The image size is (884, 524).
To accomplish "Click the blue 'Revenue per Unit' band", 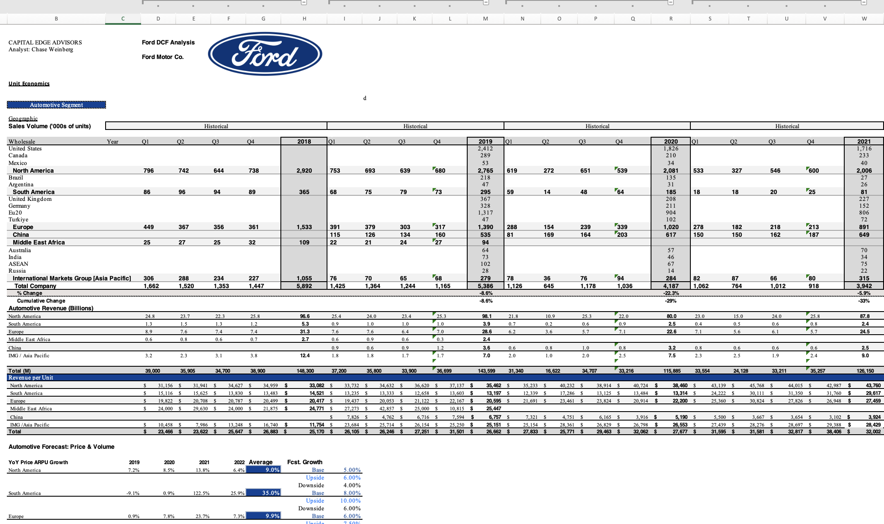I will [x=445, y=378].
